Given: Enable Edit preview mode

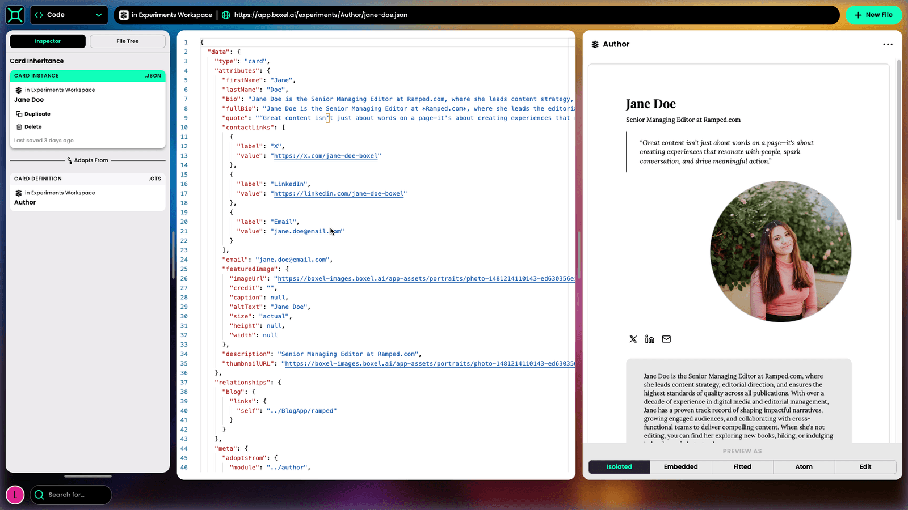Looking at the screenshot, I should click(865, 466).
